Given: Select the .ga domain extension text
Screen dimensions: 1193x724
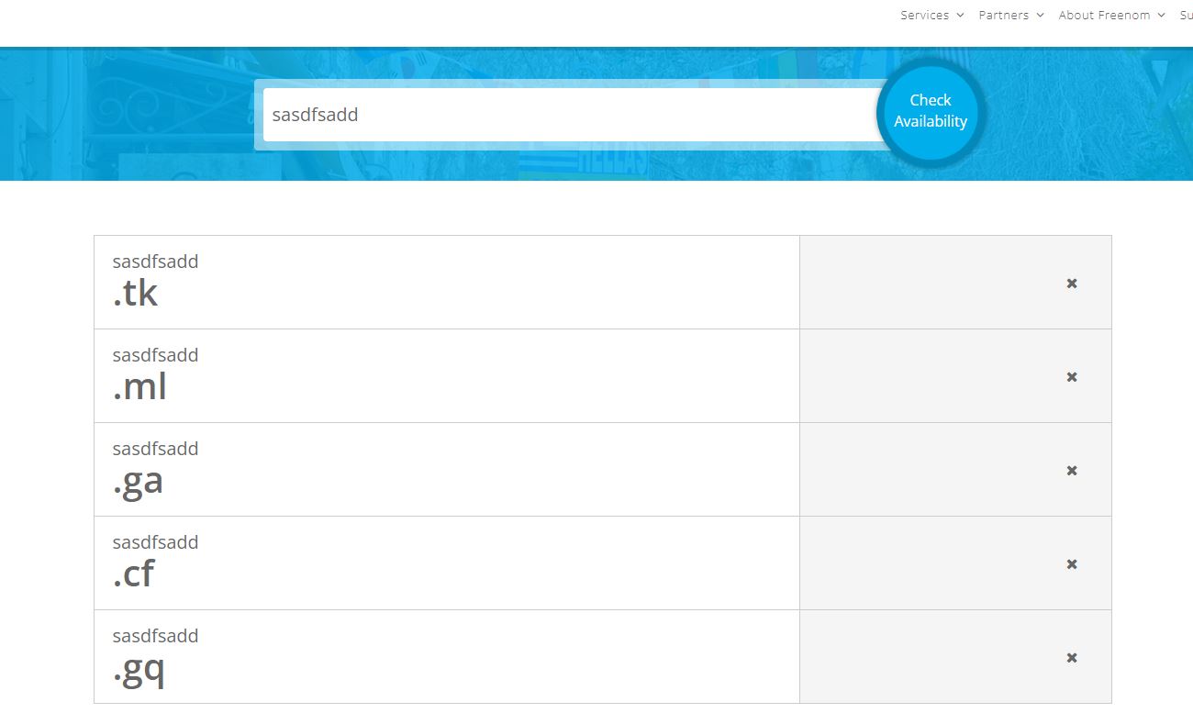Looking at the screenshot, I should pyautogui.click(x=138, y=482).
